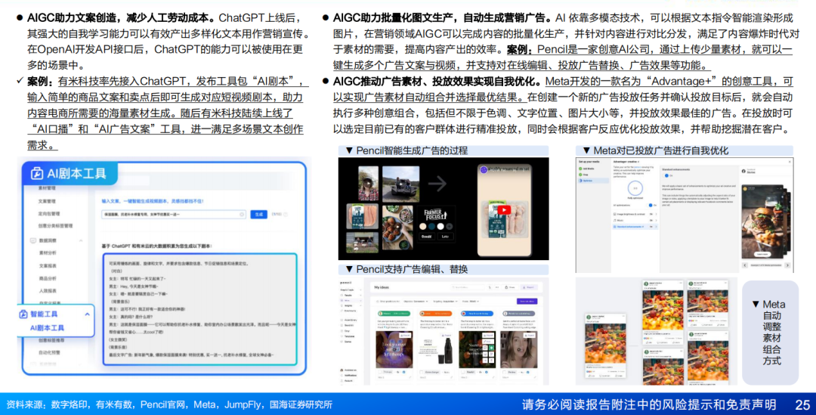816x415 pixels.
Task: Open 创意标签推荐 in the sidebar
Action: coord(51,340)
